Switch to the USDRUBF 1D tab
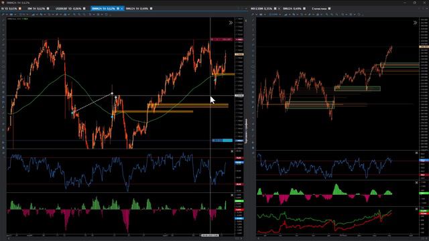The image size is (429, 241). (68, 9)
